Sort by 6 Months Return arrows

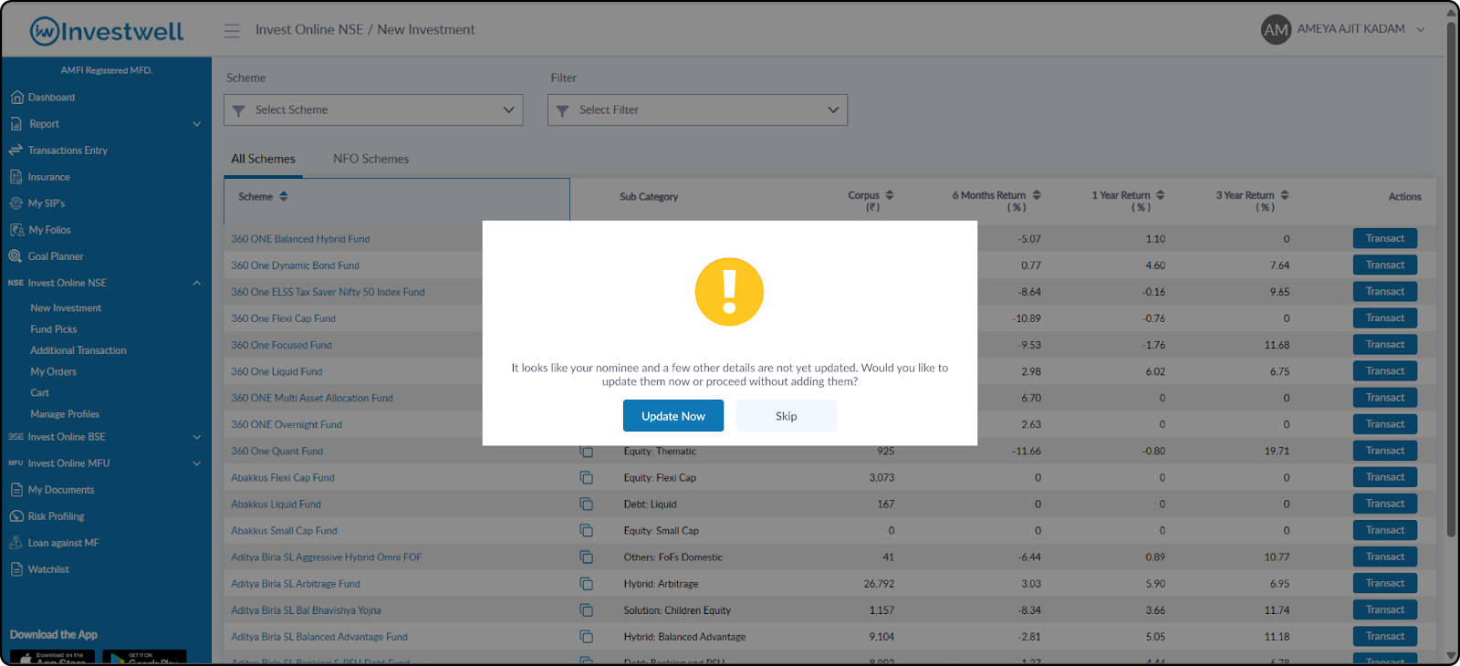(1037, 195)
